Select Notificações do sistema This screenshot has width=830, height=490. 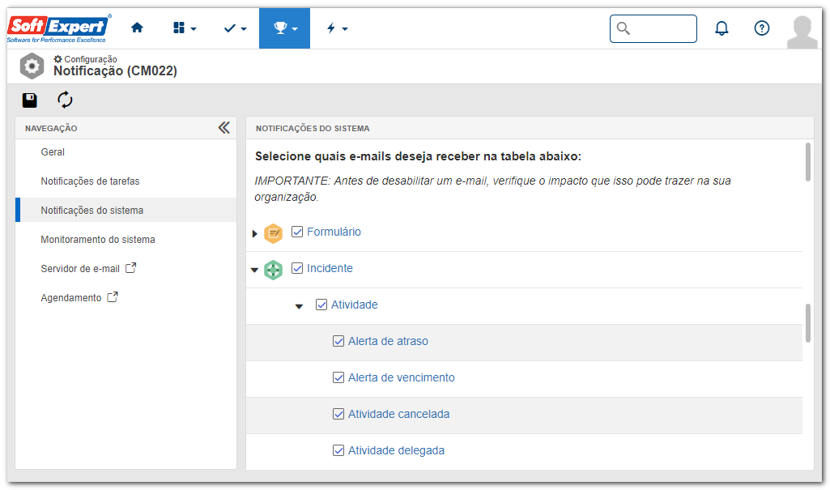pyautogui.click(x=126, y=210)
